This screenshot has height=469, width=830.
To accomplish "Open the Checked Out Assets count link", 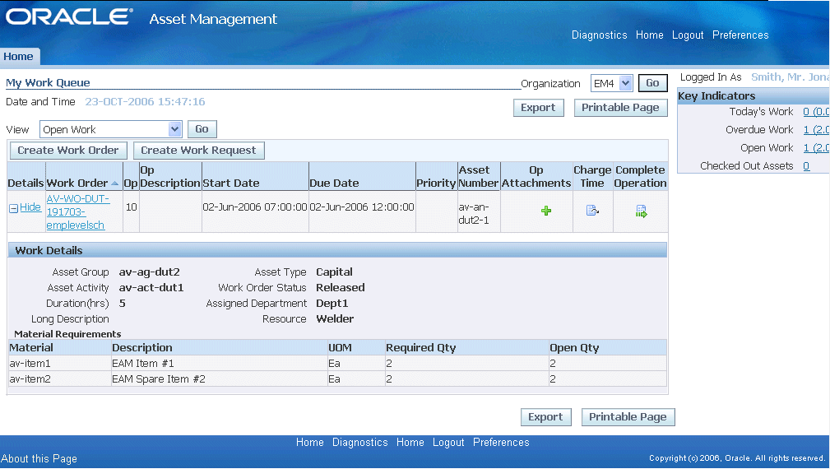I will [806, 166].
